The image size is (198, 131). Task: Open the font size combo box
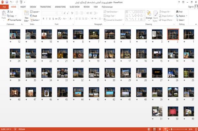(x=60, y=13)
